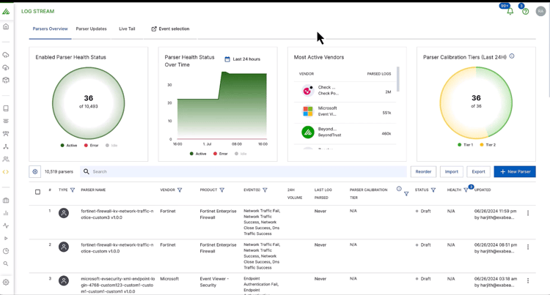Image resolution: width=550 pixels, height=295 pixels.
Task: Open notifications bell with 99+ badge
Action: coord(510,11)
